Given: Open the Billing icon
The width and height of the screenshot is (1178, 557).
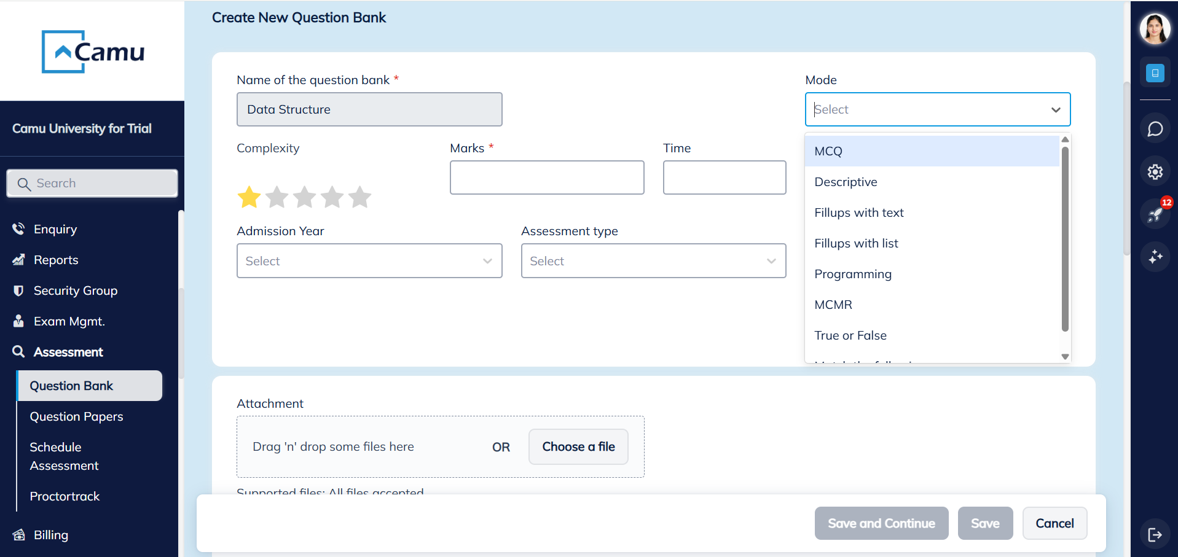Looking at the screenshot, I should tap(18, 534).
